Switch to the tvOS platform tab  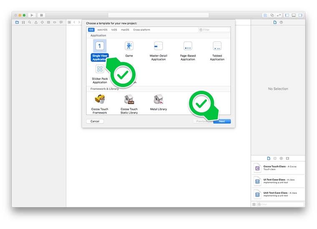tap(114, 30)
